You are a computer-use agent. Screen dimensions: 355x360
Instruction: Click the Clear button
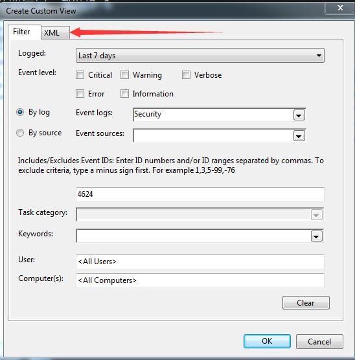tap(306, 303)
